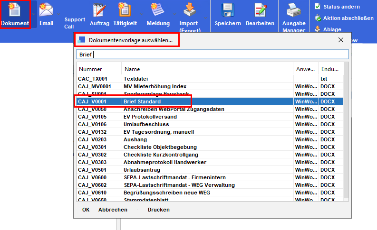
Task: Sort templates by Name column header
Action: (207, 69)
